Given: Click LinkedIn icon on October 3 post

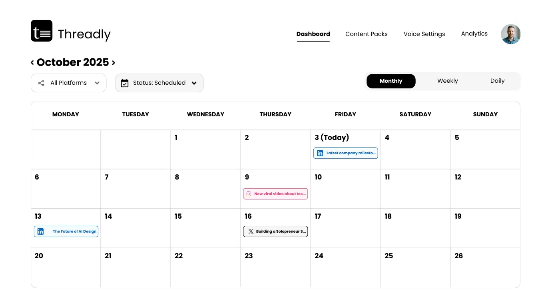Looking at the screenshot, I should (x=320, y=153).
